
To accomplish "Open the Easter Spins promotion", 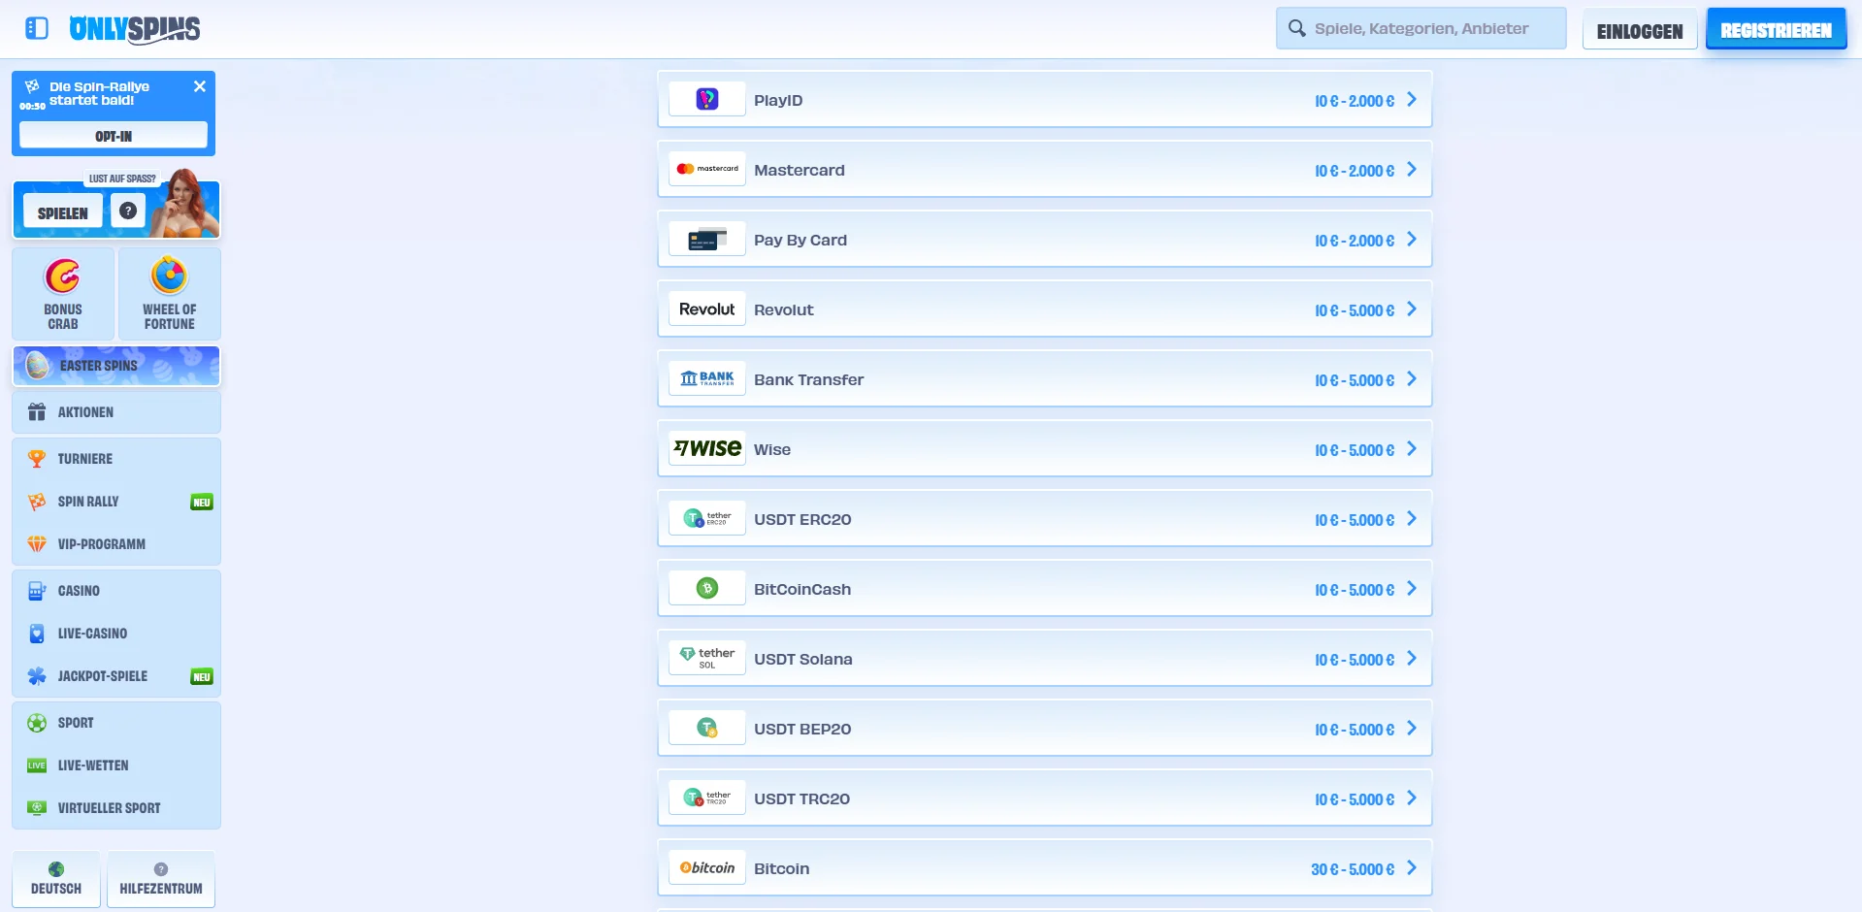I will click(x=116, y=366).
